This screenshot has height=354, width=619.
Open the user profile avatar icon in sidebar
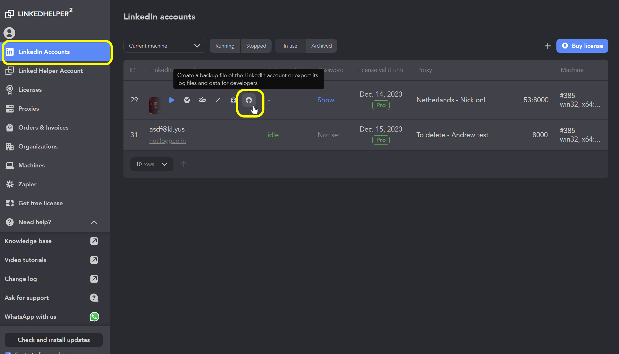pyautogui.click(x=9, y=33)
